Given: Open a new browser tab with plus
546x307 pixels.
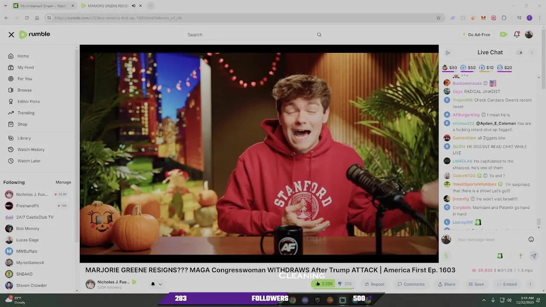Looking at the screenshot, I should pos(151,6).
